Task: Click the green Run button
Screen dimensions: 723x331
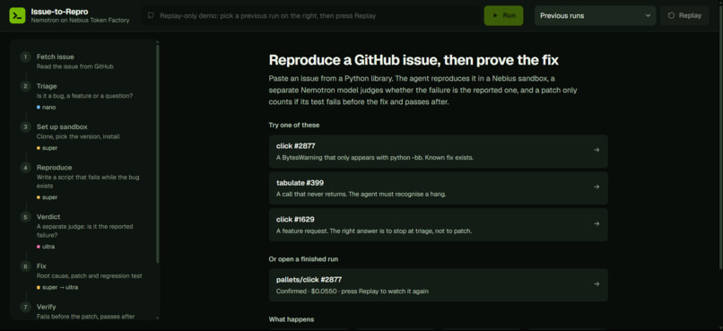Action: (x=503, y=15)
